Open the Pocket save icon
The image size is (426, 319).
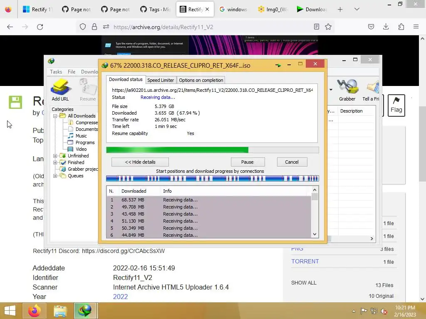click(x=371, y=27)
